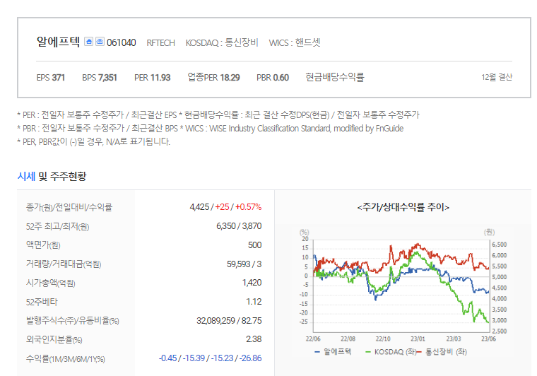Click the 수익률(1M/3M/6M/1Y,%) row label
The image size is (537, 376).
(66, 359)
